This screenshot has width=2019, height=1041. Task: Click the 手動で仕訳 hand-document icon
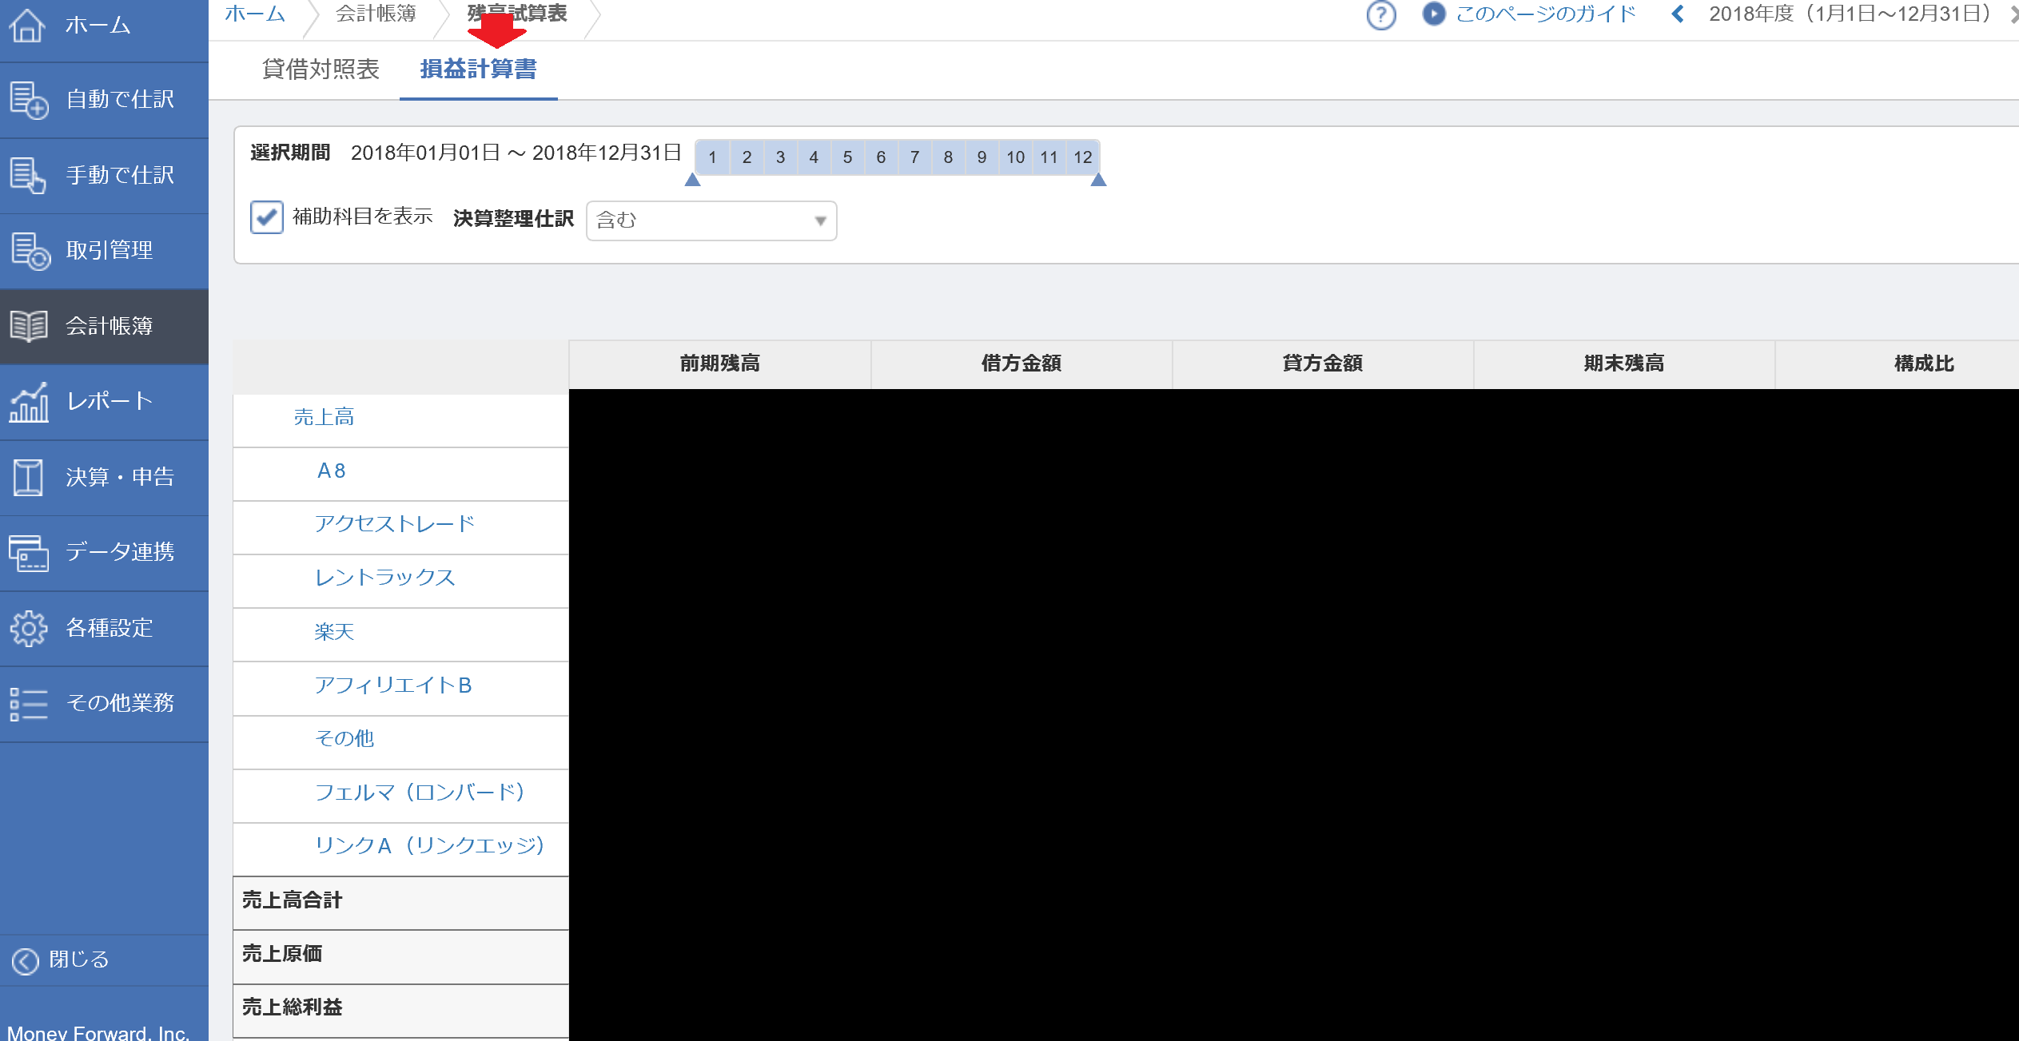click(28, 176)
